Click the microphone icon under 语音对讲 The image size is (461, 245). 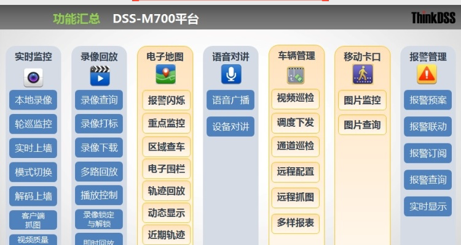pyautogui.click(x=231, y=74)
